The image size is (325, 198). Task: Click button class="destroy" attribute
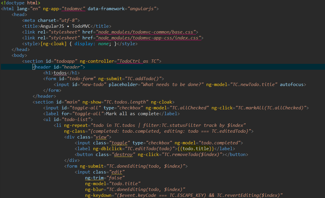(116, 154)
